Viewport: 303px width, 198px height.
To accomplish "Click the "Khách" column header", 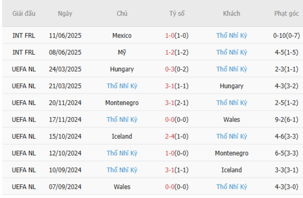I will [231, 13].
